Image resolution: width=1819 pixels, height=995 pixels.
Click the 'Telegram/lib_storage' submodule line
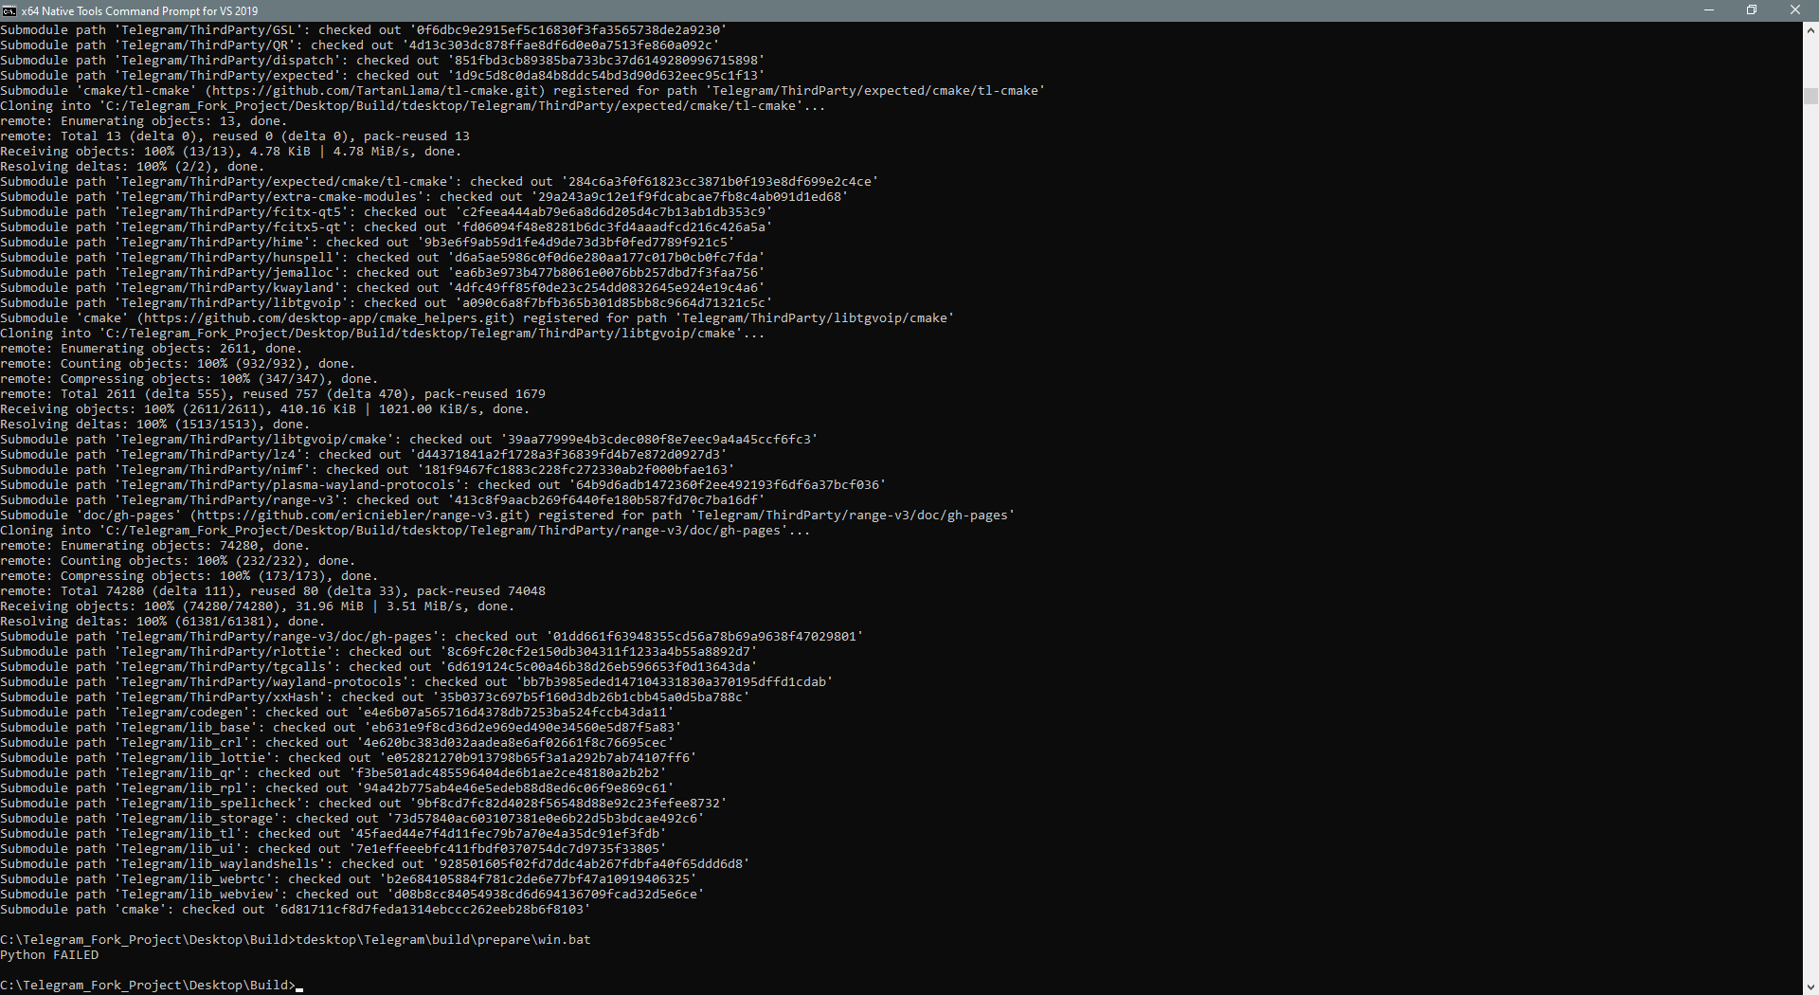click(x=352, y=819)
